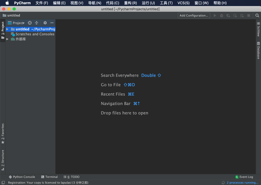Expand the 外部库 tree node
Viewport: 261px width, 185px height.
tap(7, 39)
